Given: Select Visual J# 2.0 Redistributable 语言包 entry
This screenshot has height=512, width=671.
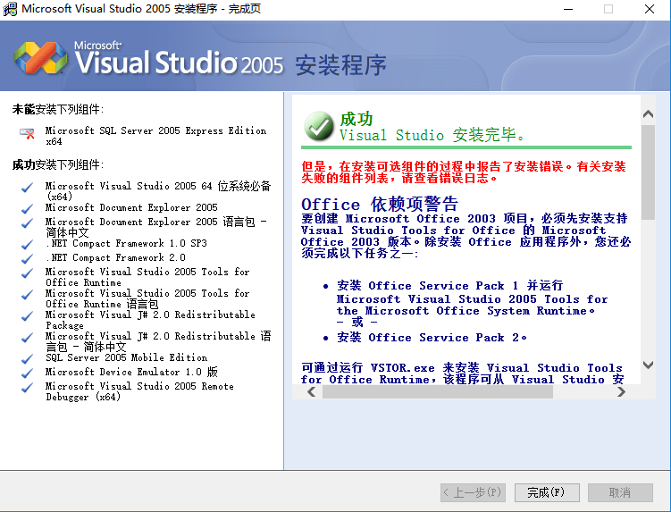Looking at the screenshot, I should tap(158, 341).
